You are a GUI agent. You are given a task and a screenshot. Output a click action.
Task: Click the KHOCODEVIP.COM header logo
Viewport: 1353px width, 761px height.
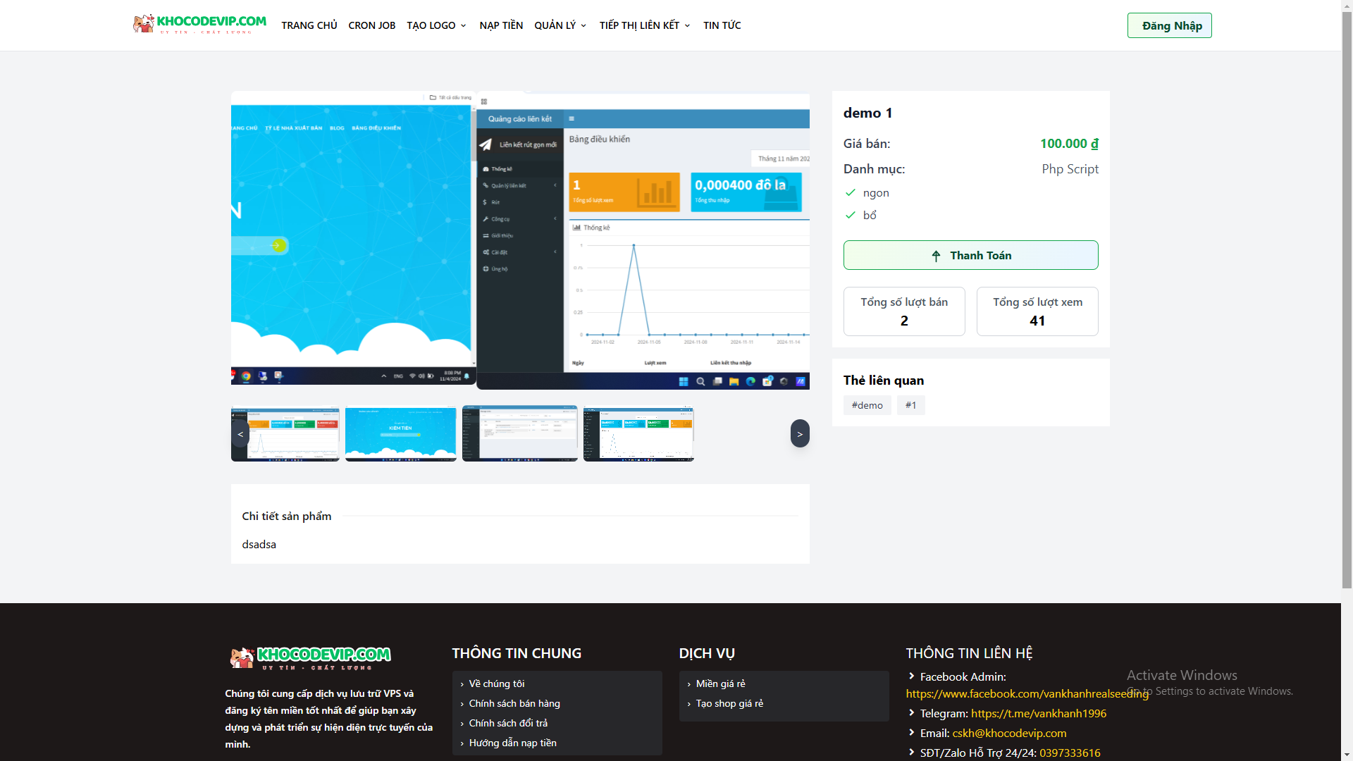(x=199, y=25)
